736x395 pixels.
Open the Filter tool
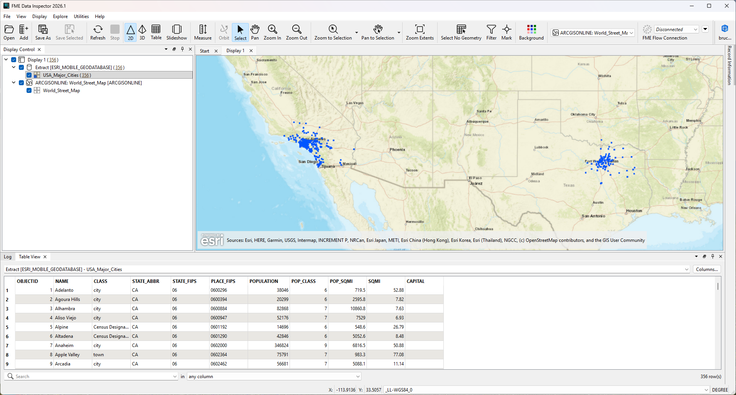(491, 32)
